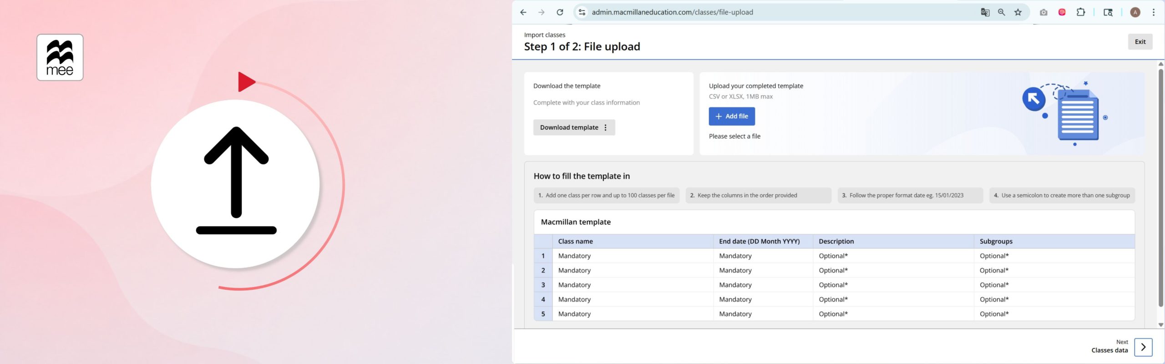Click the 'Please select a file' message
1165x364 pixels.
734,136
